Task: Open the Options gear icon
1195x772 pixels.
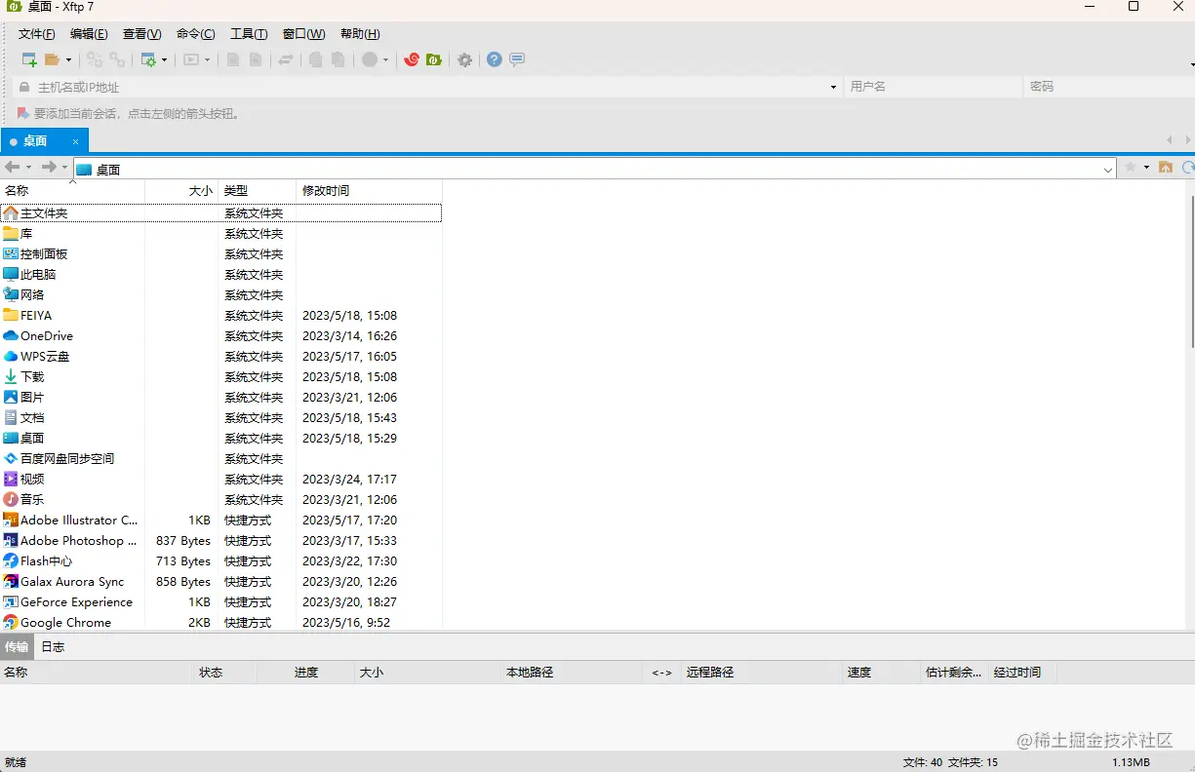Action: (x=465, y=60)
